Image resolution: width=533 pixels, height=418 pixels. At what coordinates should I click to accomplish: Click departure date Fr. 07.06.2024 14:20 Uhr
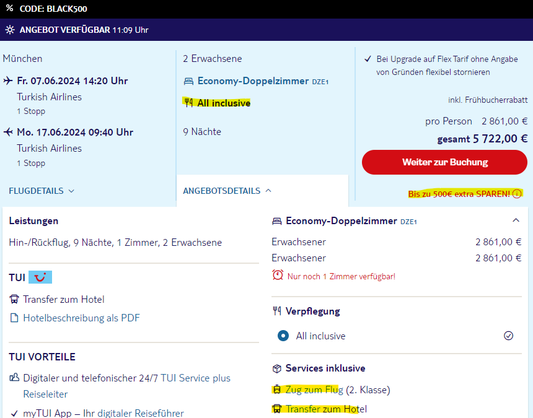73,81
